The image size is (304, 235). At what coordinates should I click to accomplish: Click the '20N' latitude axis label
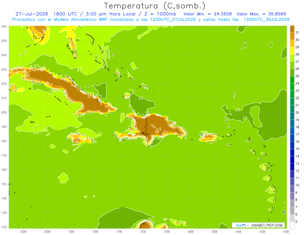point(4,112)
